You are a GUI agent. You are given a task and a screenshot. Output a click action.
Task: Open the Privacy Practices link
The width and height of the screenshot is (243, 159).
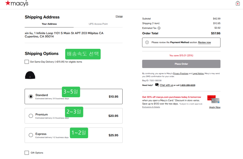(x=180, y=73)
